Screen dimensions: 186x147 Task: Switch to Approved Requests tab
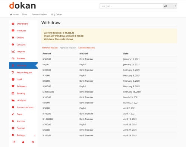[68, 48]
